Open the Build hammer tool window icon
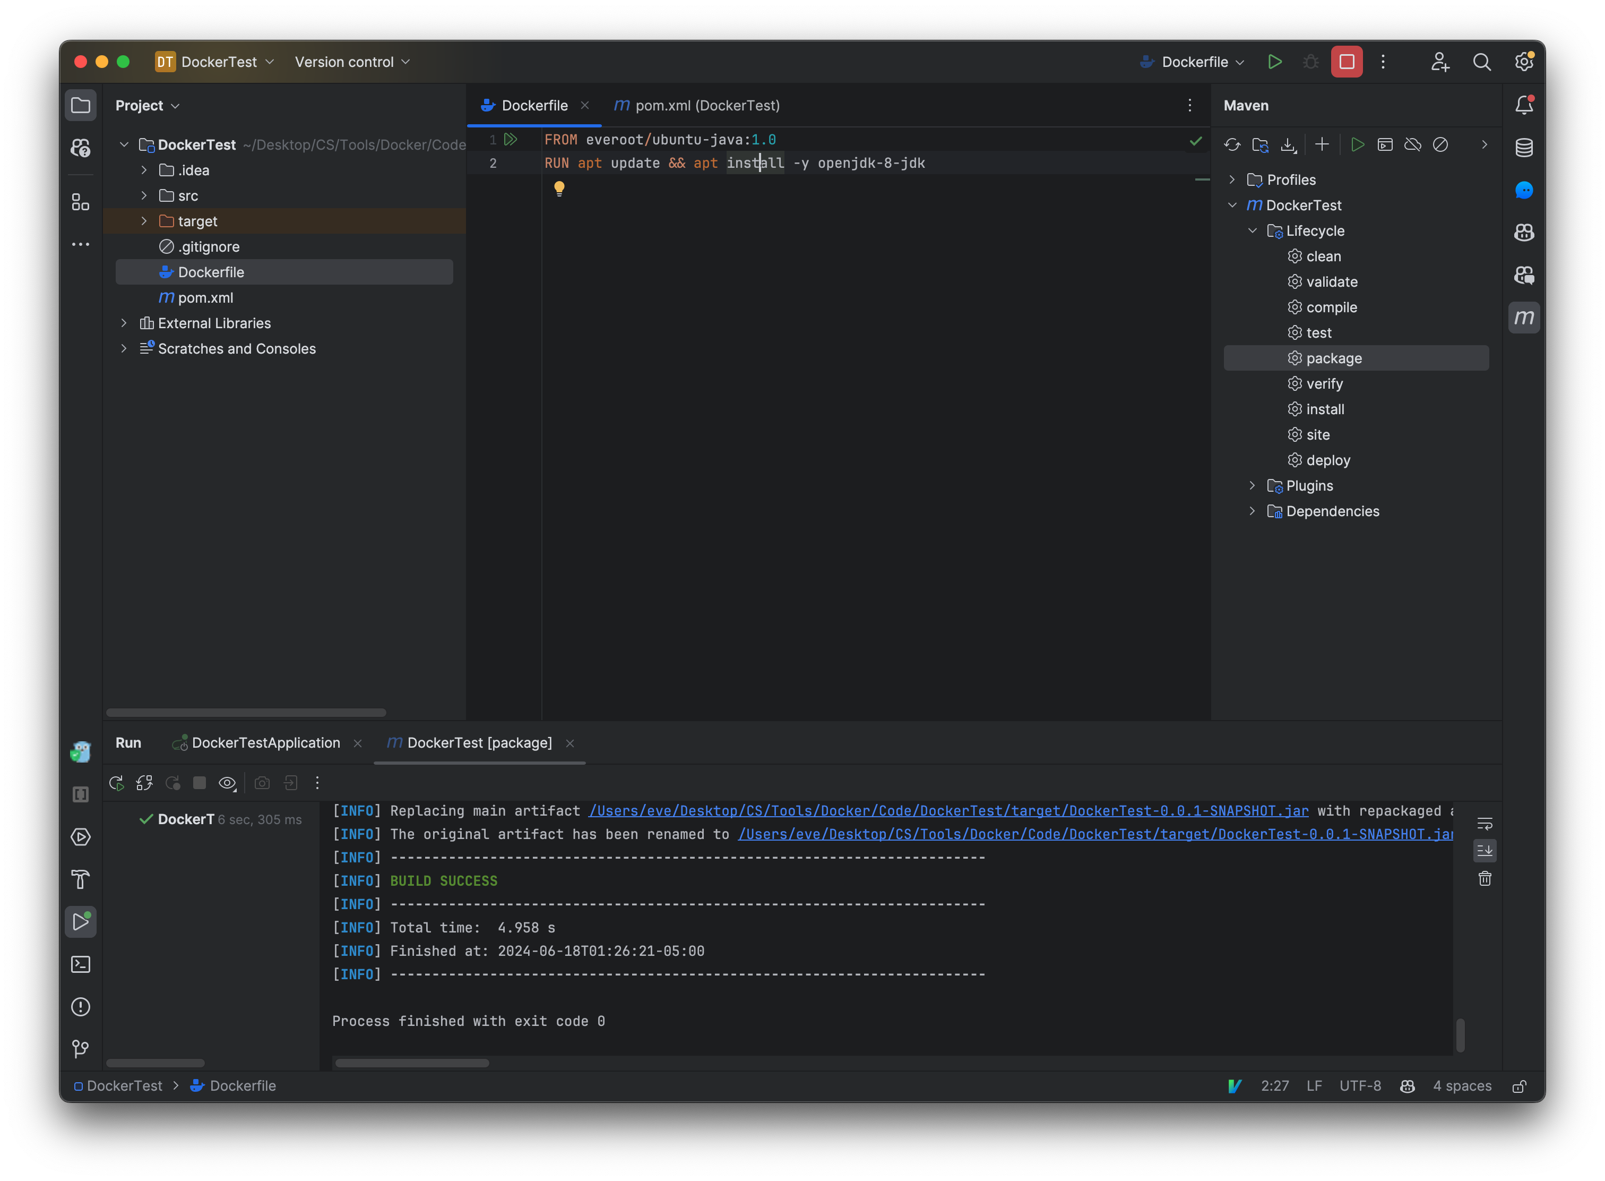This screenshot has width=1605, height=1181. [81, 879]
